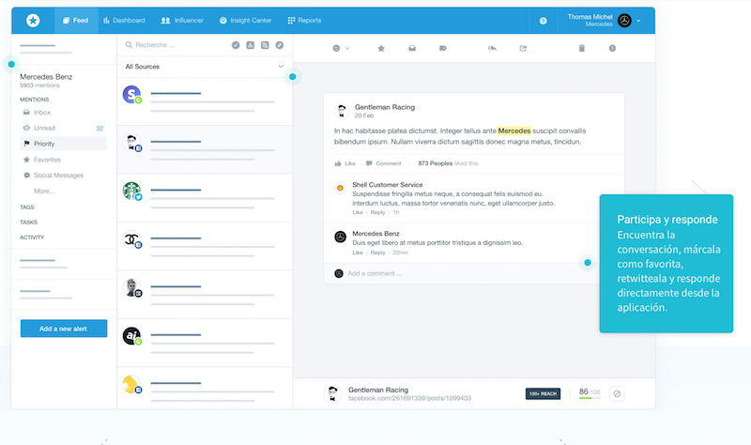Expand the TASKS section
Viewport: 751px width, 445px height.
tap(28, 222)
